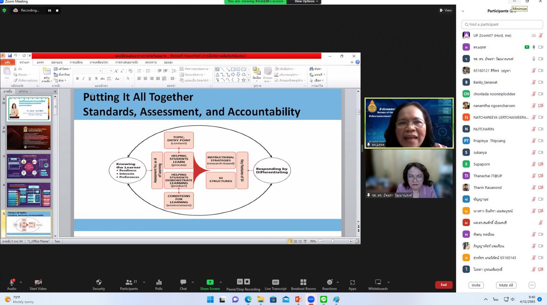Pause the recording from bottom toolbar
Image resolution: width=547 pixels, height=305 pixels.
coord(240,282)
